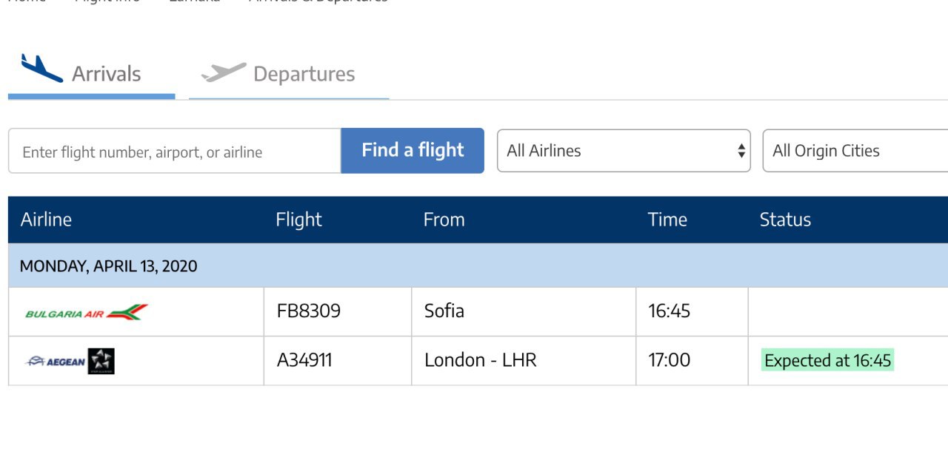
Task: Open the All Airlines dropdown
Action: click(x=624, y=151)
